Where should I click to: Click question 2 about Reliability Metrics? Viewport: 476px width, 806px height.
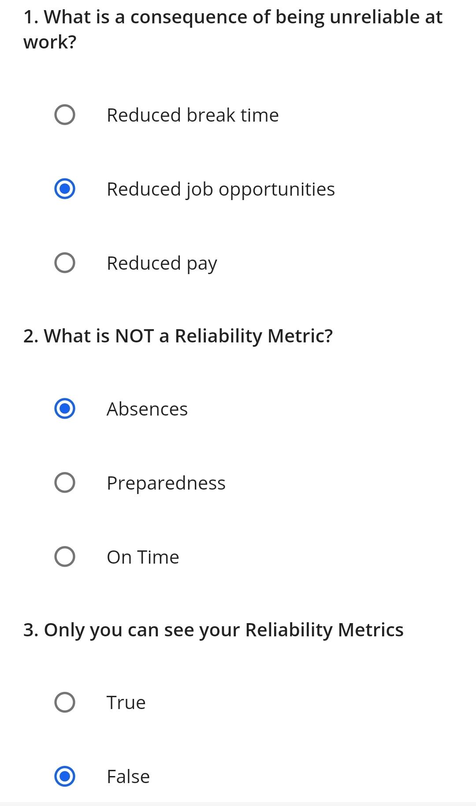[x=178, y=335]
